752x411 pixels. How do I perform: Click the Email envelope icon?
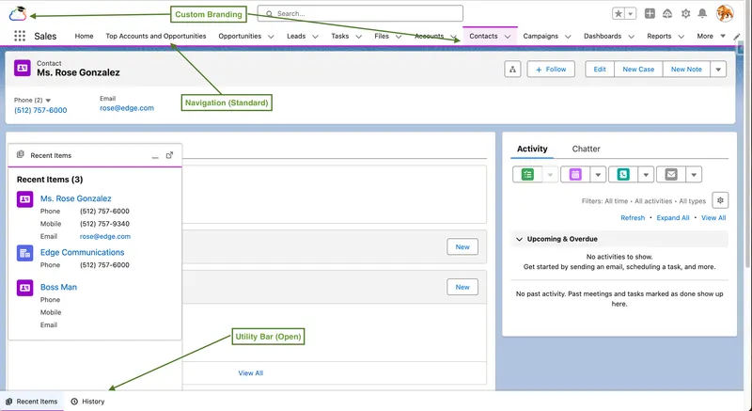[x=671, y=175]
